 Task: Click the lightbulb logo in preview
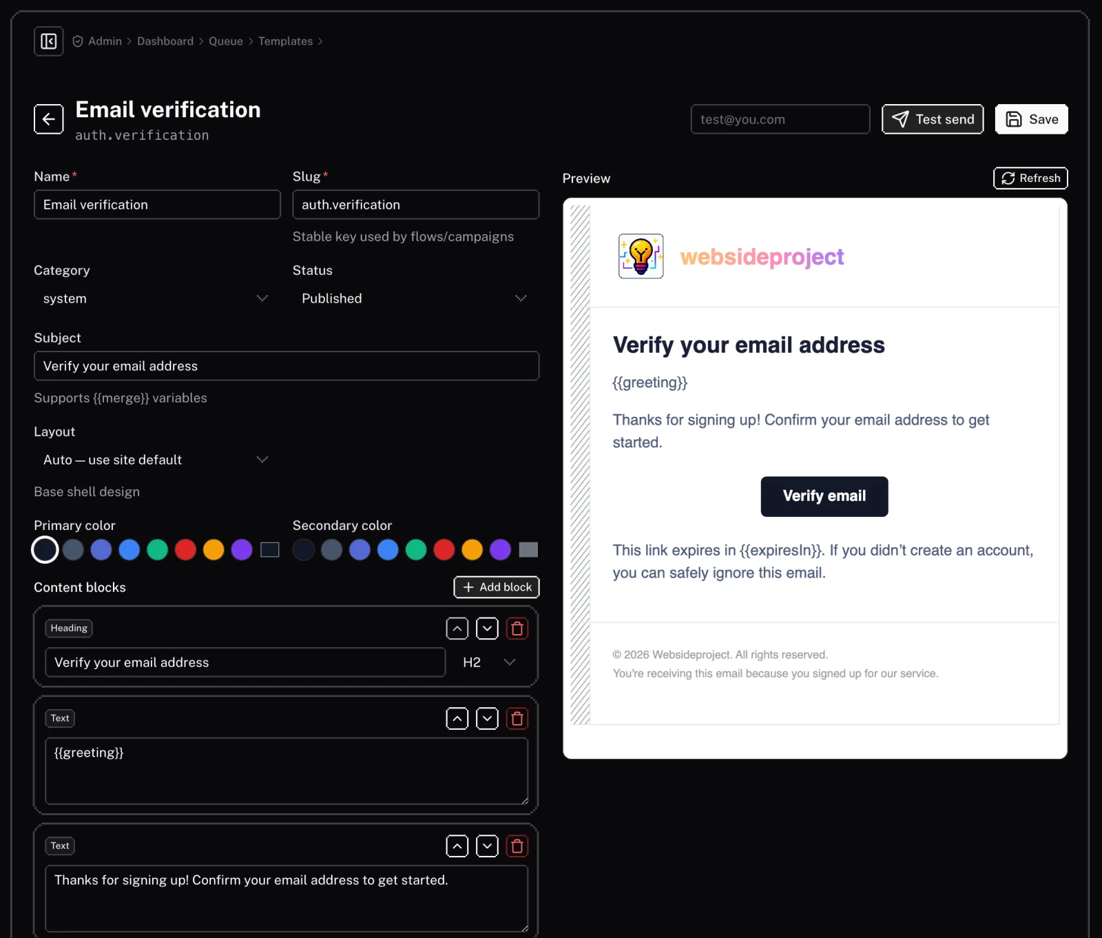(641, 256)
